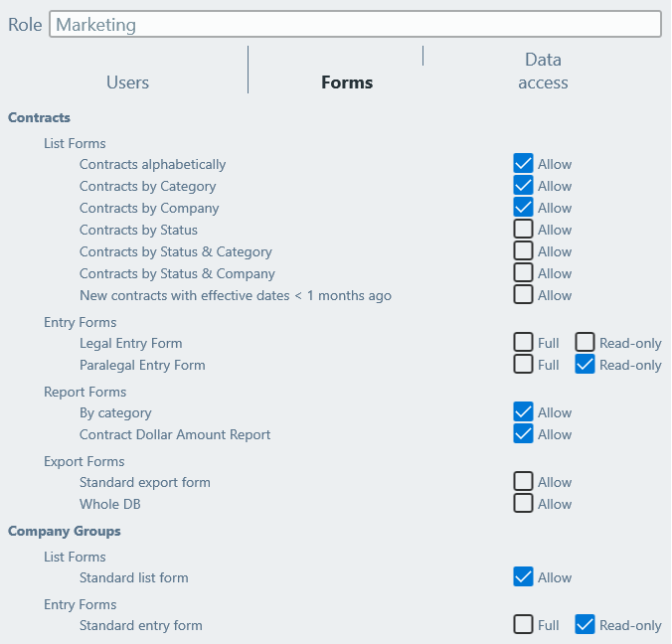The width and height of the screenshot is (672, 644).
Task: Uncheck Allow for Company Groups standard list form
Action: tap(524, 577)
